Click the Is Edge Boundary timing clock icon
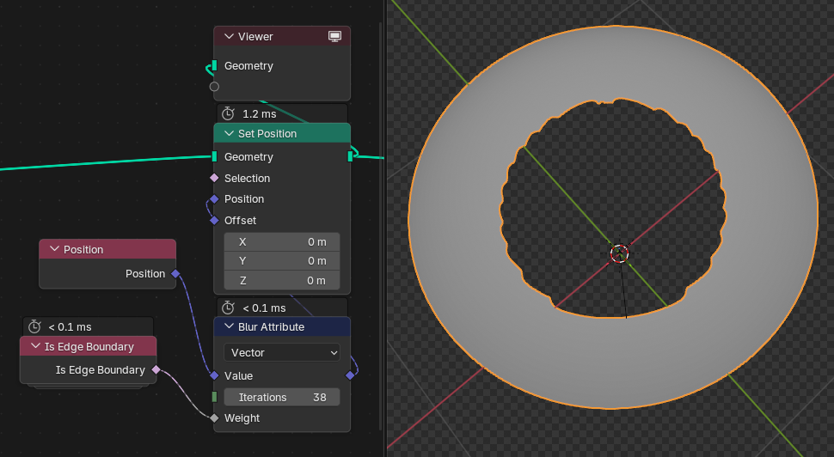834x457 pixels. (x=34, y=326)
